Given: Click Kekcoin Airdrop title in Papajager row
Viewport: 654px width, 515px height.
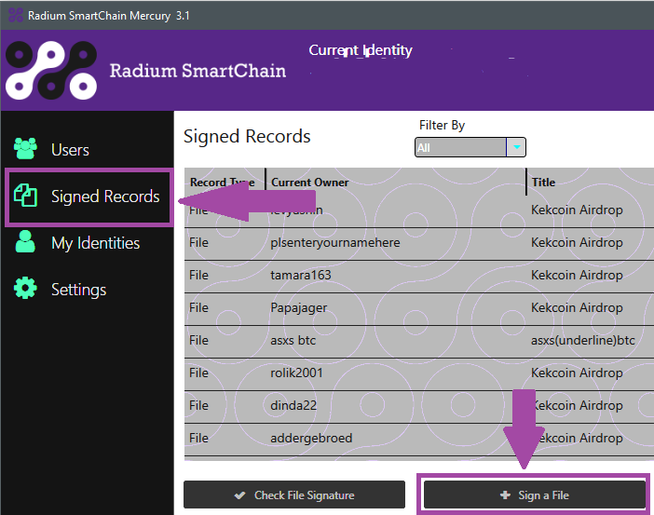Looking at the screenshot, I should pyautogui.click(x=577, y=307).
